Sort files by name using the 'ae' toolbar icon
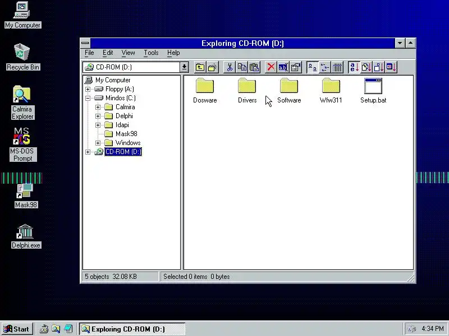The image size is (449, 336). (x=354, y=67)
